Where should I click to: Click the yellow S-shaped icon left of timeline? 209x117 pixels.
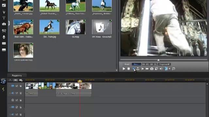pos(3,89)
